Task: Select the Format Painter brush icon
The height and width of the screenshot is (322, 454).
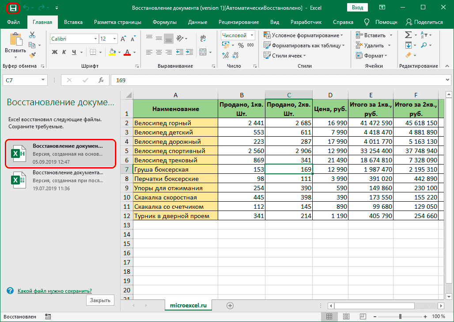Action: tap(32, 55)
